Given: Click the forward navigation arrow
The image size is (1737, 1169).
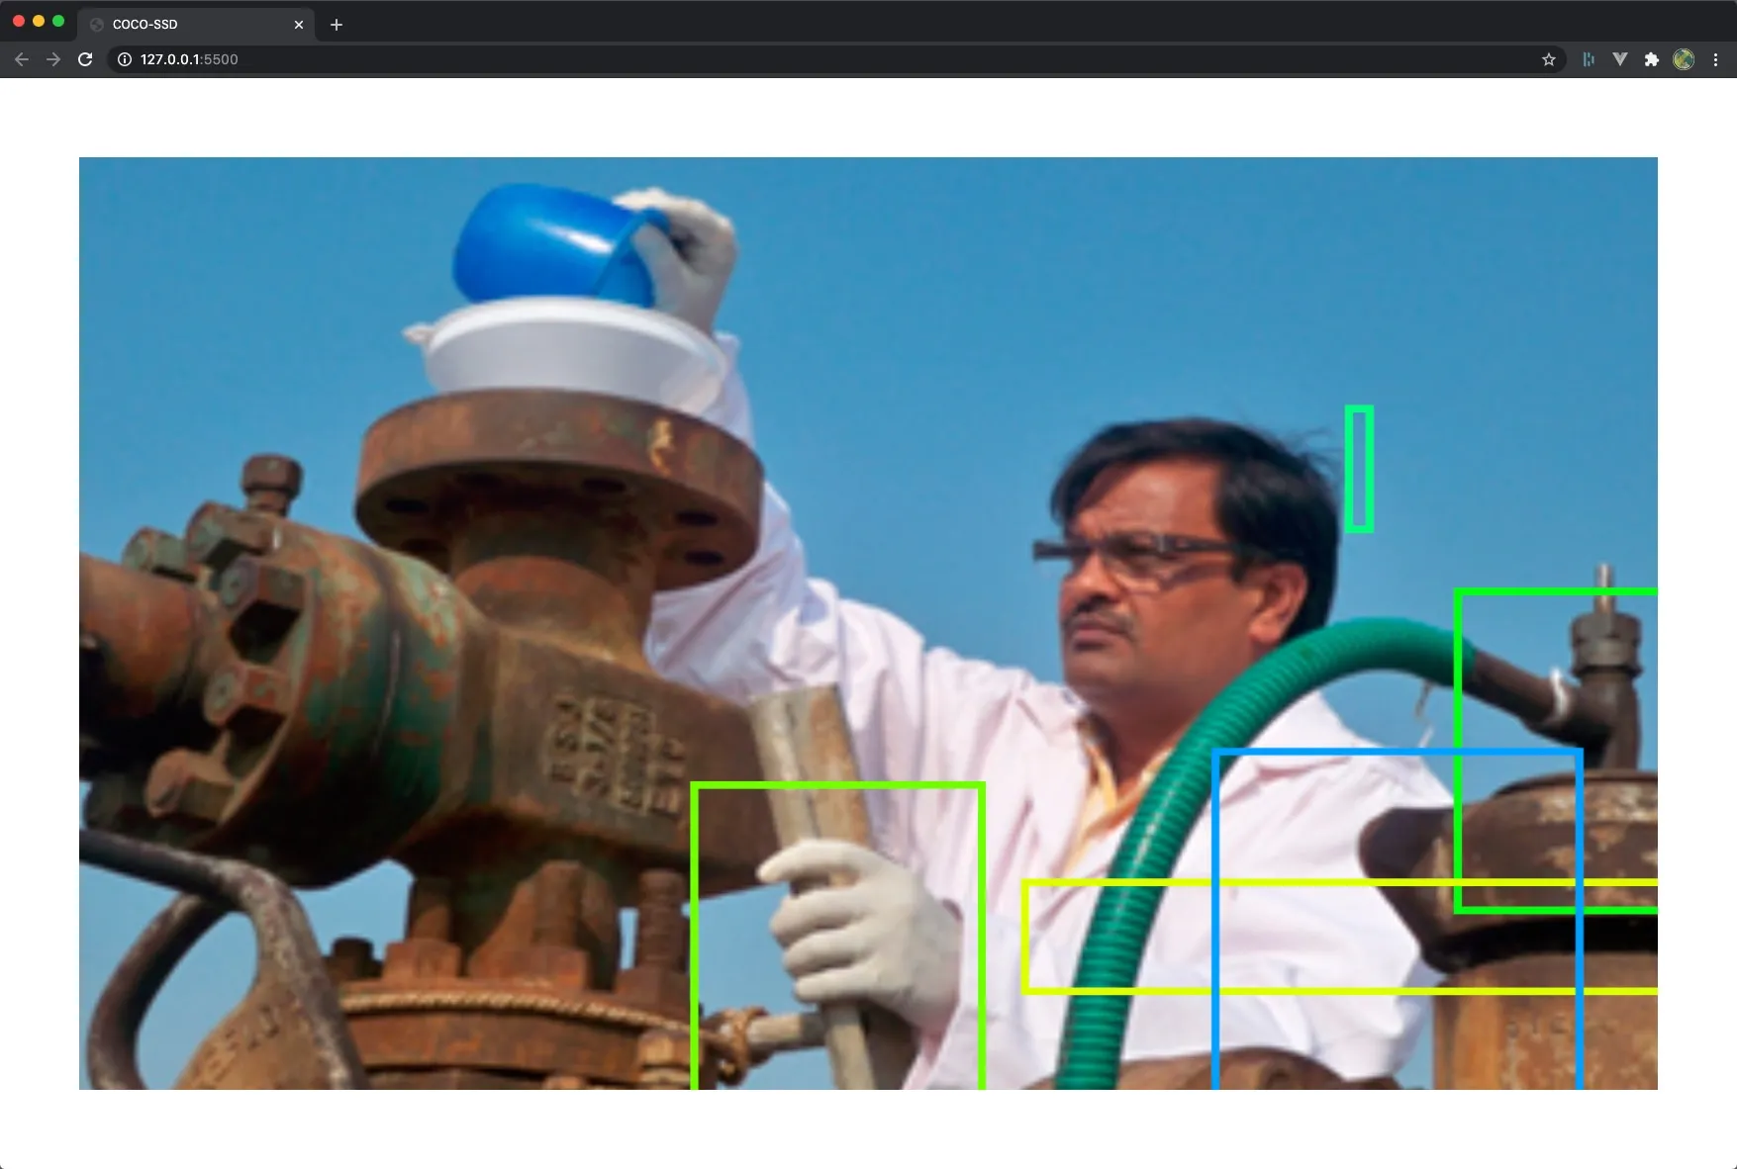Looking at the screenshot, I should click(x=53, y=59).
